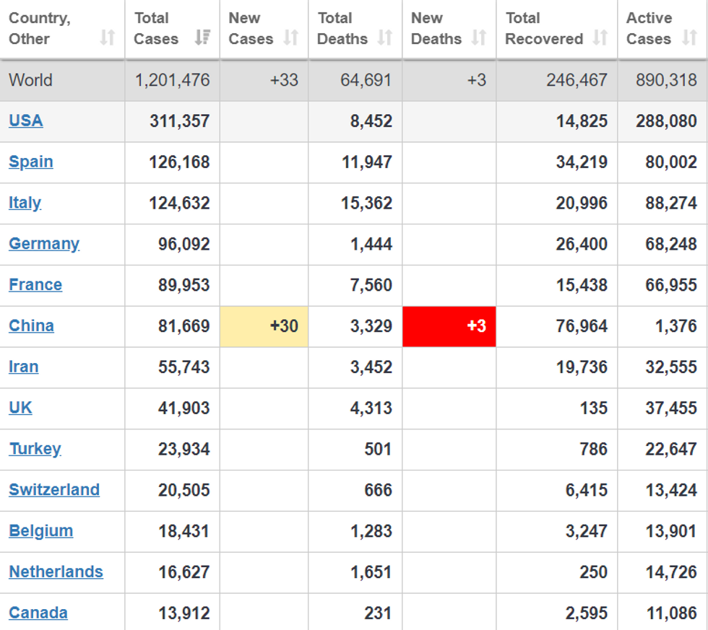Sort by New Deaths arrow icon
The height and width of the screenshot is (630, 708).
coord(478,38)
